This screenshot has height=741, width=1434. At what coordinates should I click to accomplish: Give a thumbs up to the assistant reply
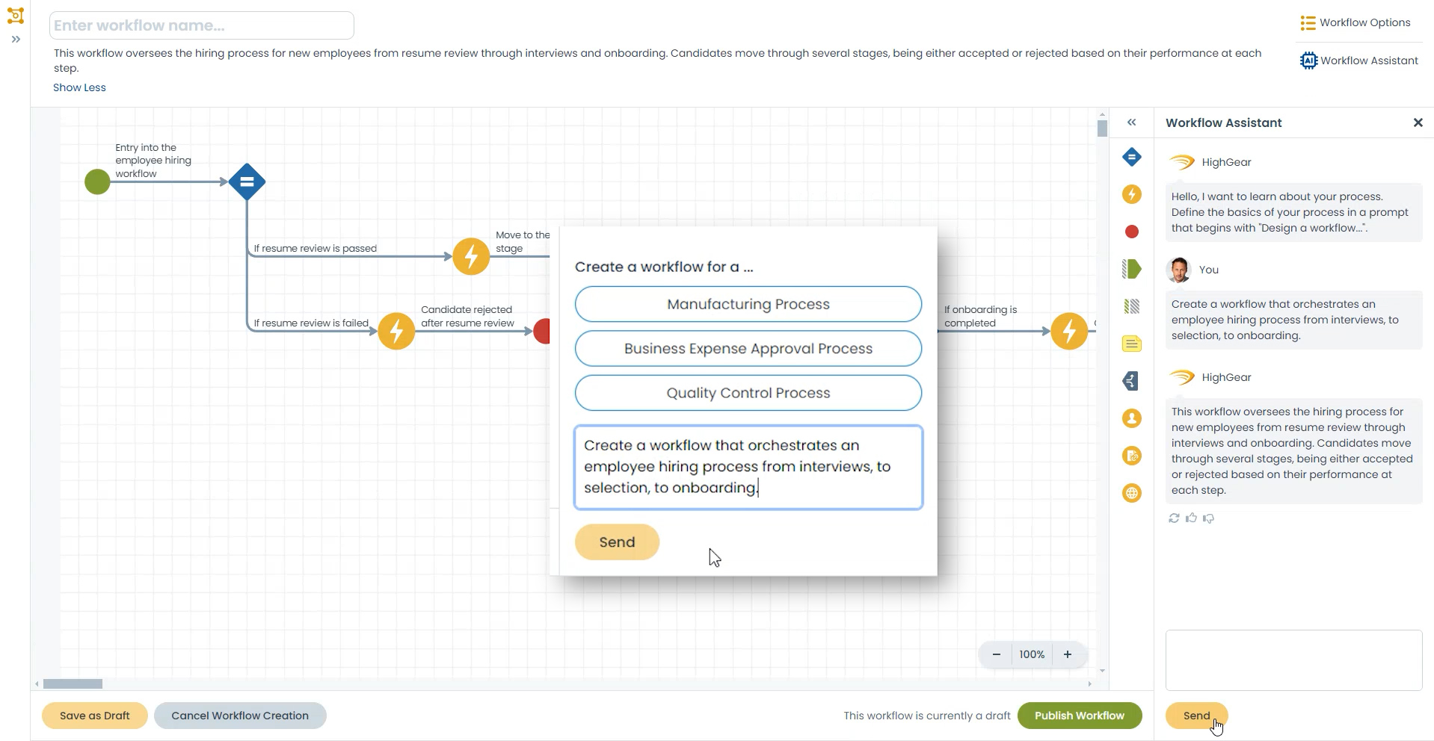pos(1191,518)
